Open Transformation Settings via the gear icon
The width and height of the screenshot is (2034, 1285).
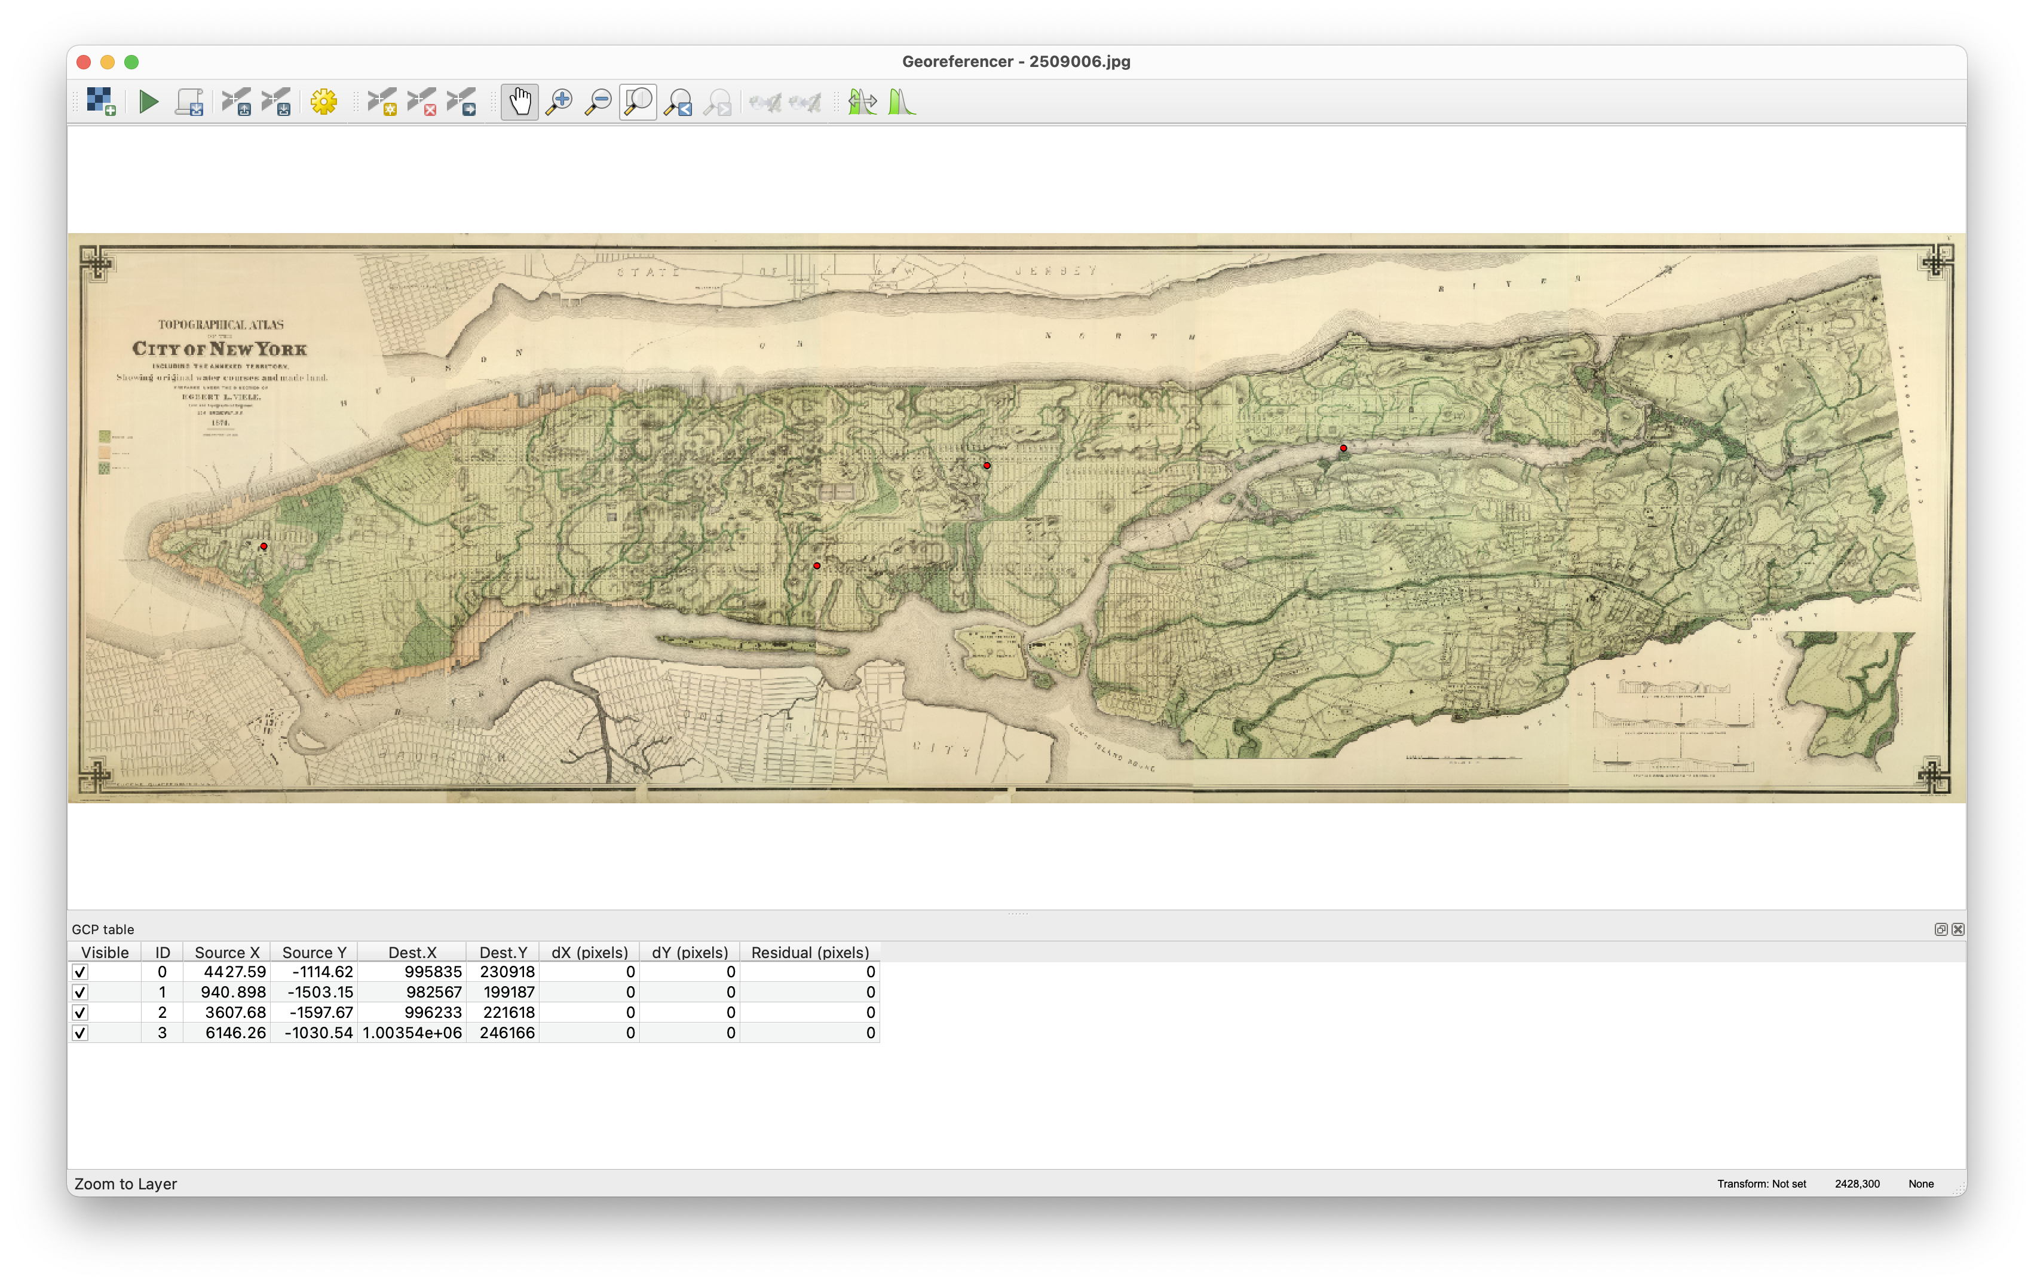coord(323,102)
